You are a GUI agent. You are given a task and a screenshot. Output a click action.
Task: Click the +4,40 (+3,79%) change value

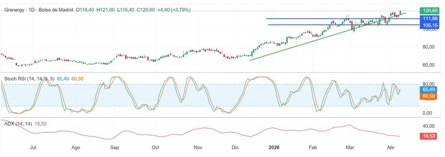click(174, 10)
